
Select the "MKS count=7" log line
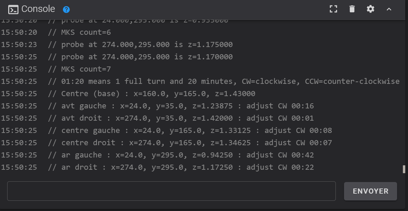(86, 69)
